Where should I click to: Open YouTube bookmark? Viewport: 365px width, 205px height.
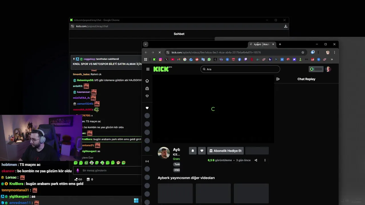click(173, 60)
